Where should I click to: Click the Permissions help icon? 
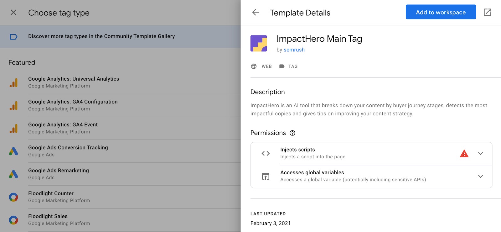(292, 133)
